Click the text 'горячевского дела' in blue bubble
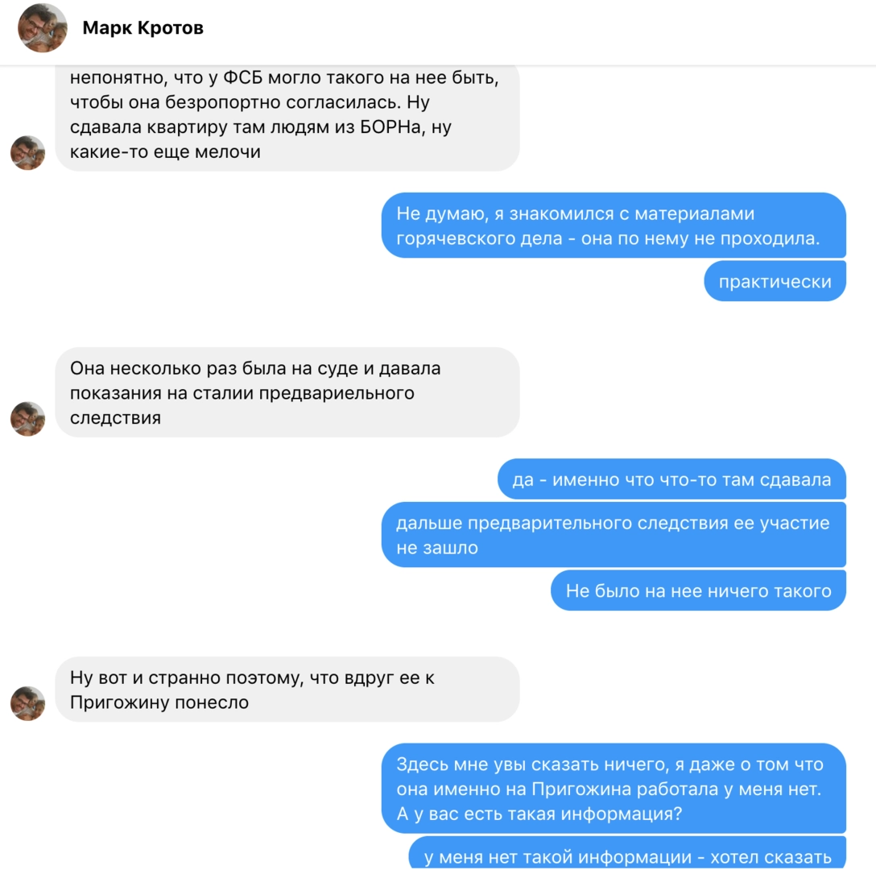This screenshot has width=876, height=870. pyautogui.click(x=479, y=238)
